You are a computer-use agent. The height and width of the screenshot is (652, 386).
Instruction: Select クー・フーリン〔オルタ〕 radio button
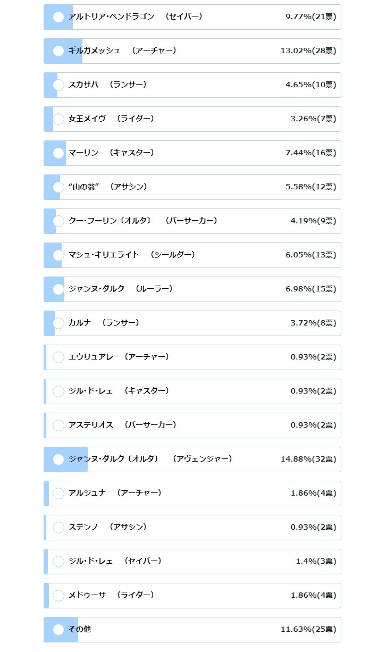pyautogui.click(x=58, y=221)
